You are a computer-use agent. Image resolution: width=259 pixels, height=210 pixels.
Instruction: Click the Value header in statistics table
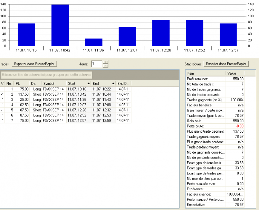(x=235, y=73)
